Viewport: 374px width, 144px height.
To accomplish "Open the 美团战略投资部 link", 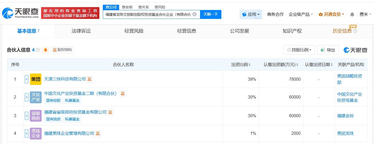I will point(349,79).
